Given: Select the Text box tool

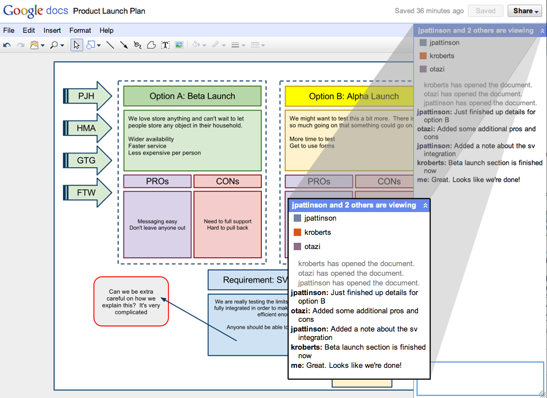Looking at the screenshot, I should 165,45.
